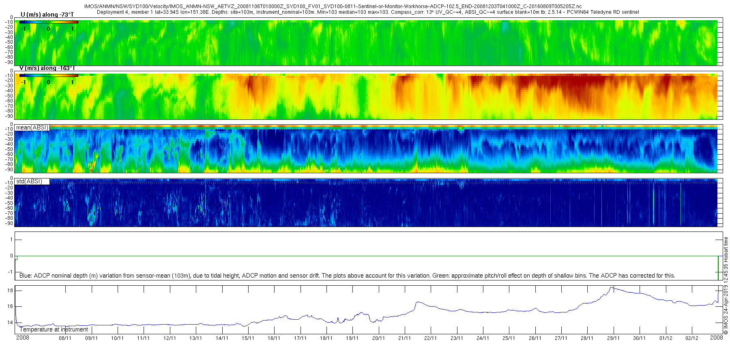The width and height of the screenshot is (730, 344).
Task: Click the '28/11' date tick label
Action: point(587,338)
